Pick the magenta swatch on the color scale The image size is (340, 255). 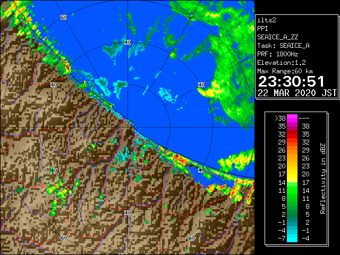tap(292, 118)
